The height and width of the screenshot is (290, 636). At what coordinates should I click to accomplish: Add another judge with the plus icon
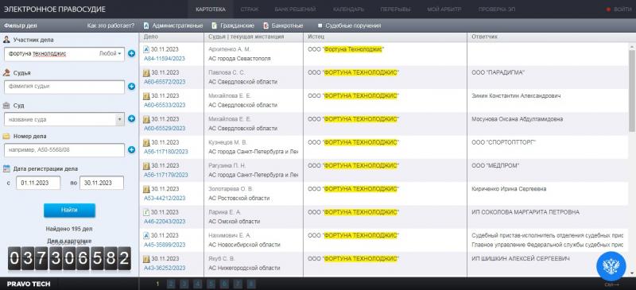[x=131, y=87]
